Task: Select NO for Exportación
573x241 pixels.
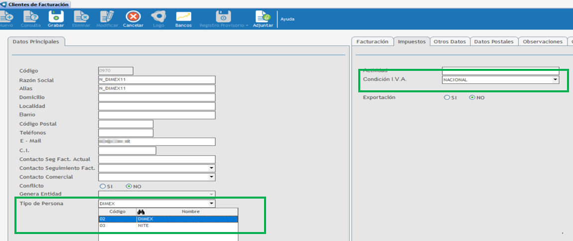Action: pos(472,98)
